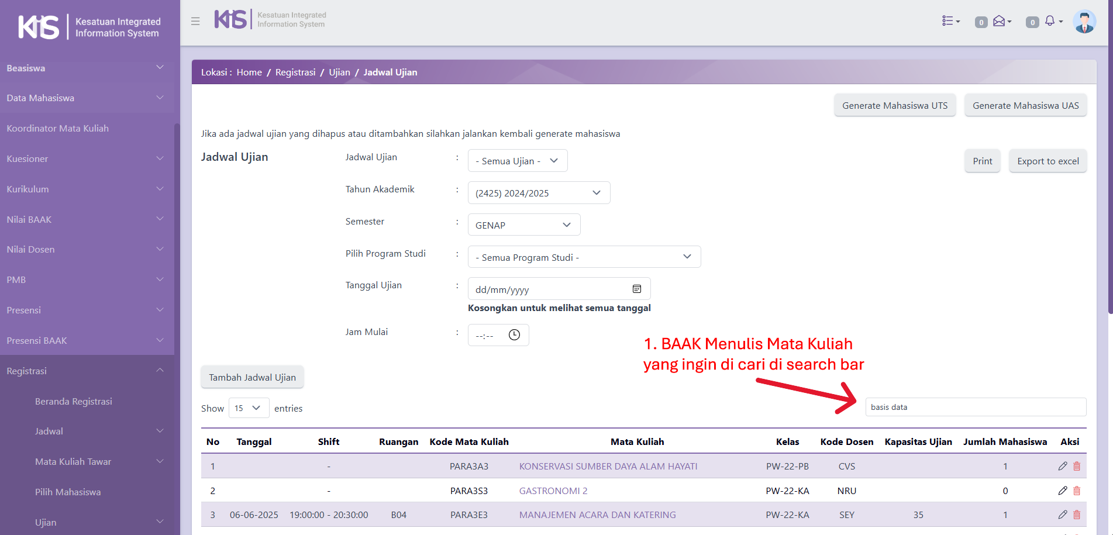Click the Export to excel button
The height and width of the screenshot is (535, 1113).
[x=1047, y=161]
